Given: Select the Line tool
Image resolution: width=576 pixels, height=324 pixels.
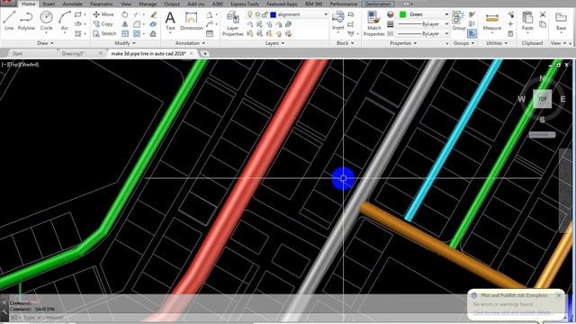Looking at the screenshot, I should (9, 20).
